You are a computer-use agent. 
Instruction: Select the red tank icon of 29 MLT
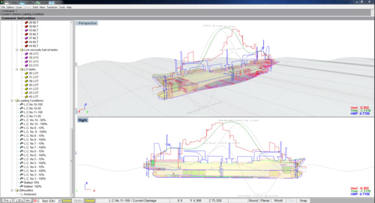(27, 22)
